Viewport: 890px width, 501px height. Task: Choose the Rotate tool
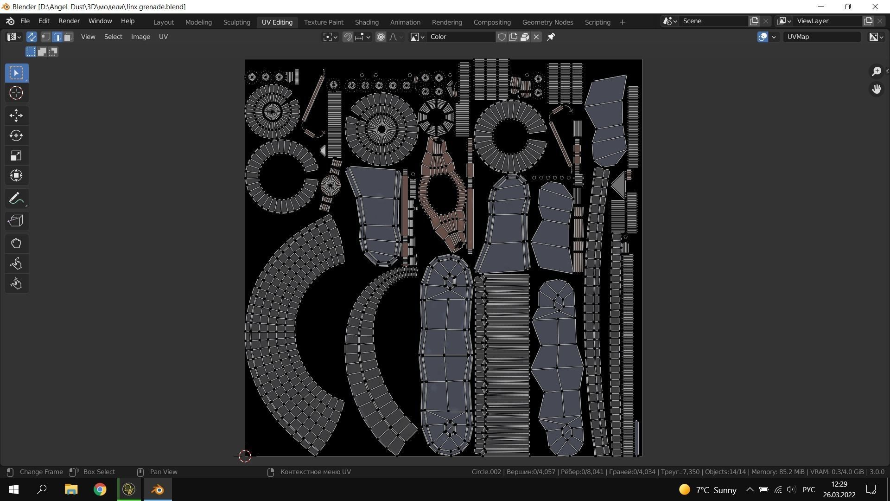(16, 135)
